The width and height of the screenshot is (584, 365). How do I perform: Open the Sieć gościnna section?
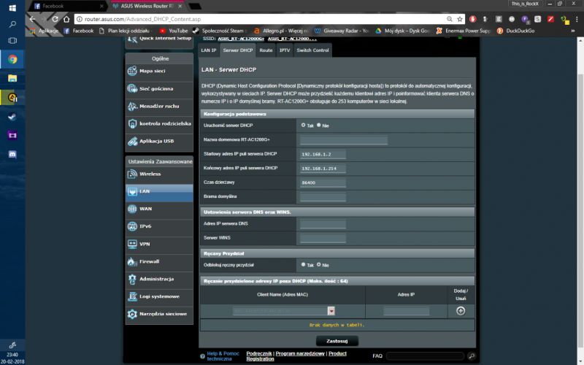click(159, 88)
